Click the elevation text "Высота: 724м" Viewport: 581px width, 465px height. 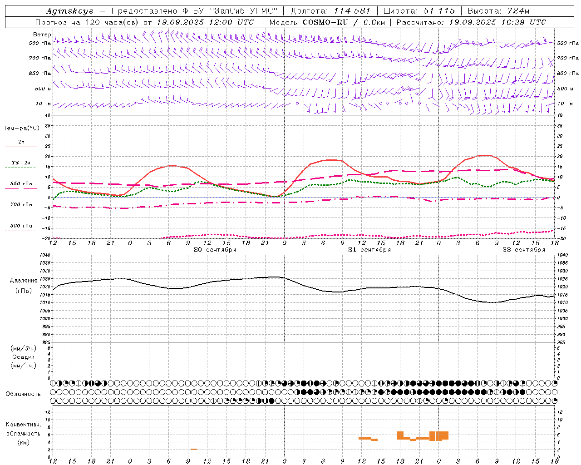(498, 11)
